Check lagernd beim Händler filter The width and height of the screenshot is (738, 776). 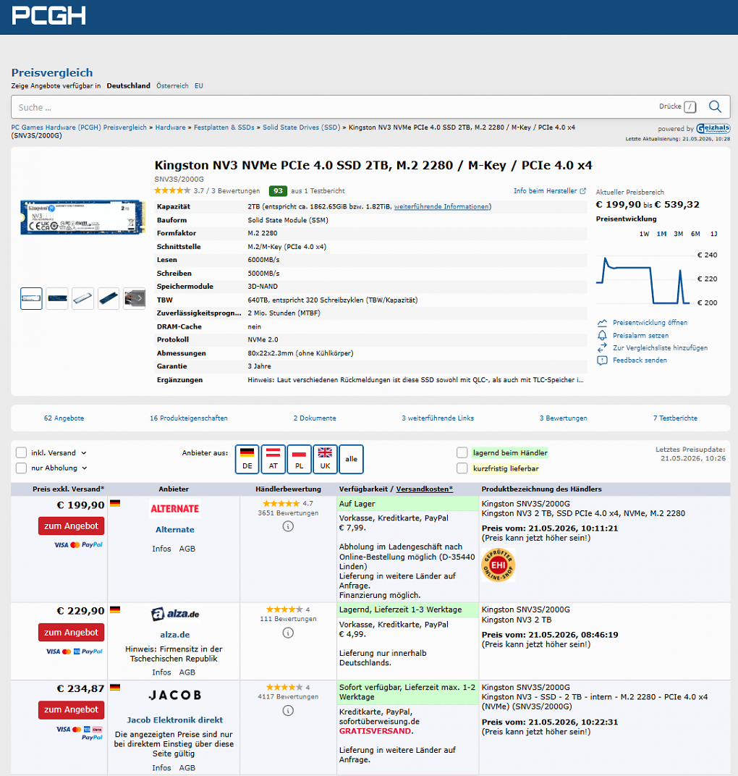[x=462, y=453]
